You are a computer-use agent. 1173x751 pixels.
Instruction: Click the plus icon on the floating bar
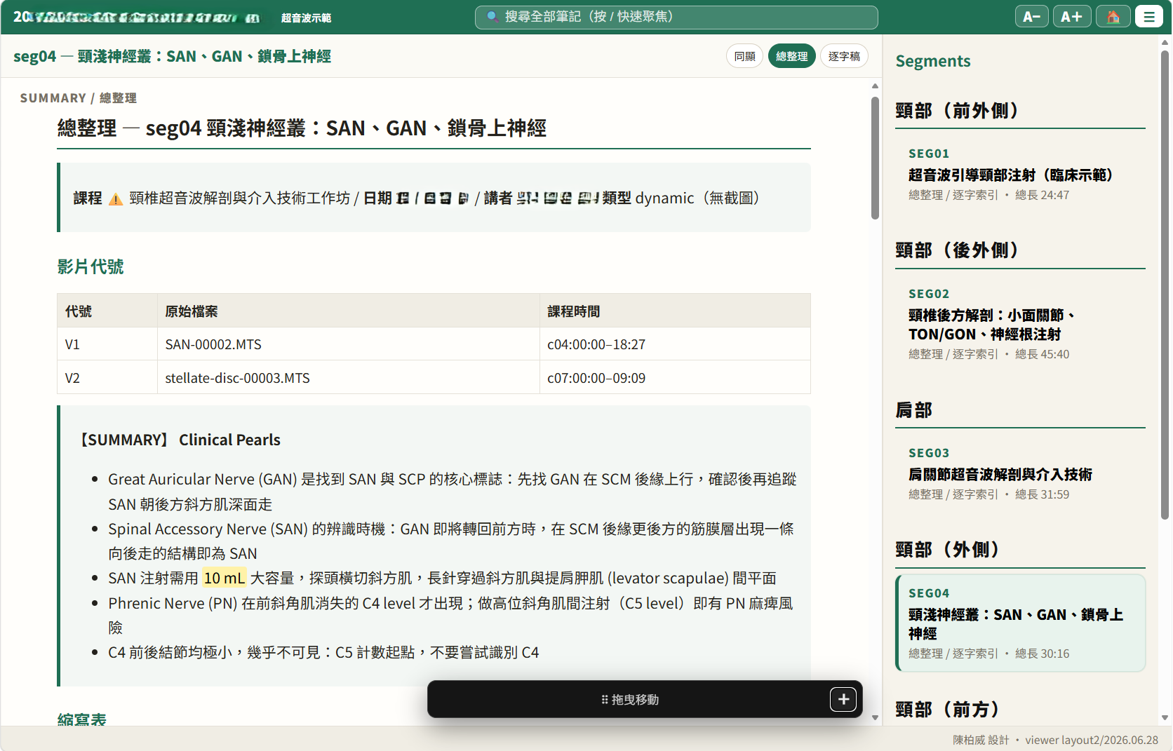843,699
